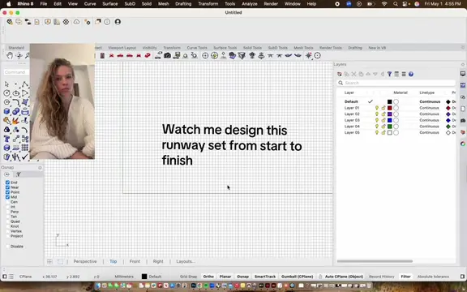Enable the Cen osnap checkbox

(7, 202)
